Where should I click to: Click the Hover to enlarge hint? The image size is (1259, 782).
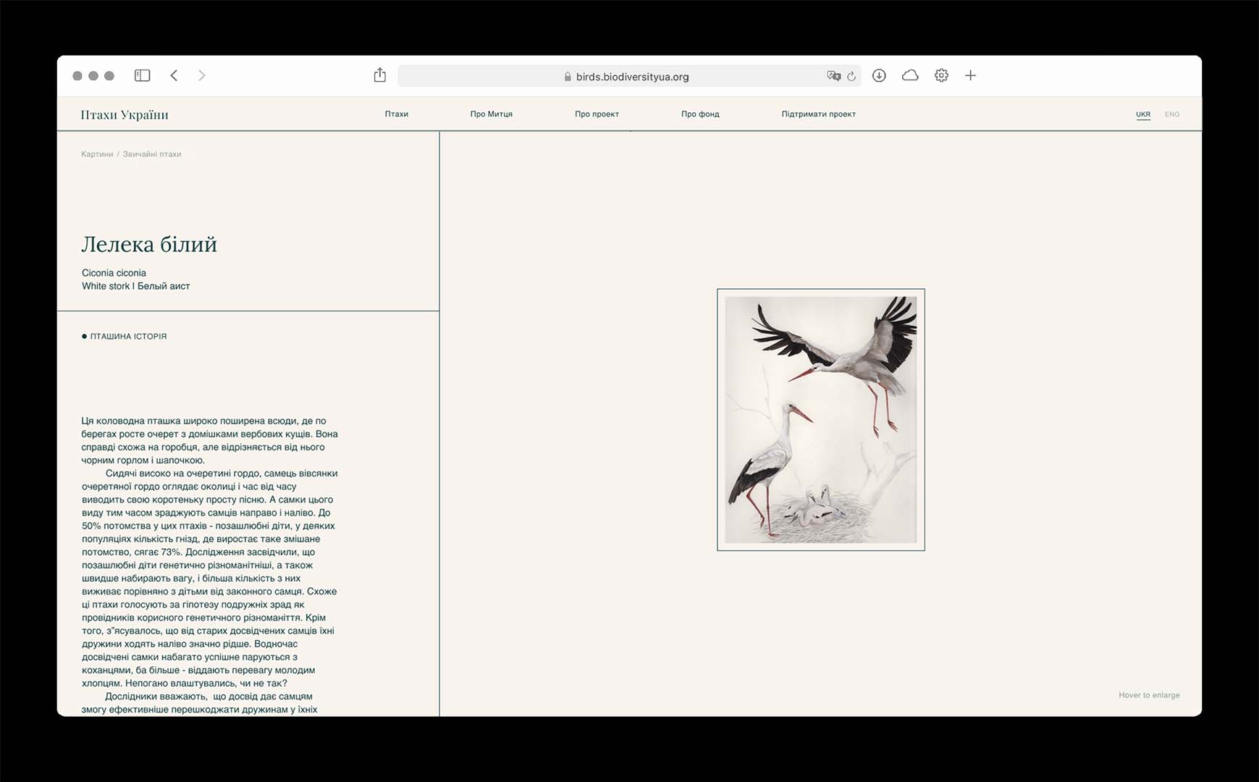point(1149,695)
